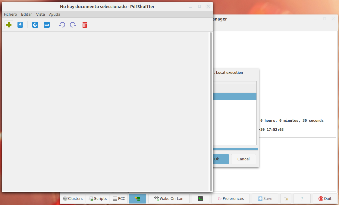
Task: Open the Ayuda menu
Action: pyautogui.click(x=55, y=14)
